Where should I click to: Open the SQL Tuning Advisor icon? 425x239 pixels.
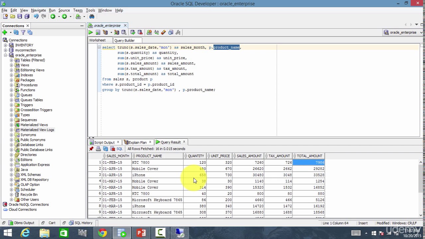[124, 32]
